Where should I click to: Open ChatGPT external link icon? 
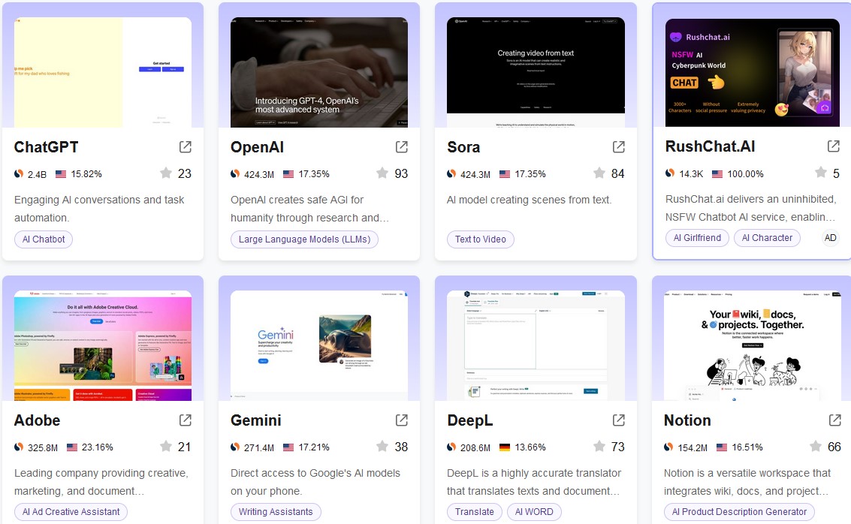click(185, 147)
